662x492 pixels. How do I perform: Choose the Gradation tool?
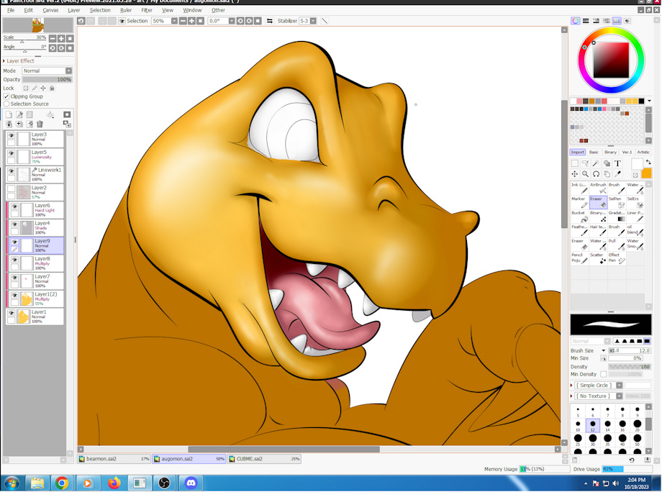pyautogui.click(x=617, y=216)
